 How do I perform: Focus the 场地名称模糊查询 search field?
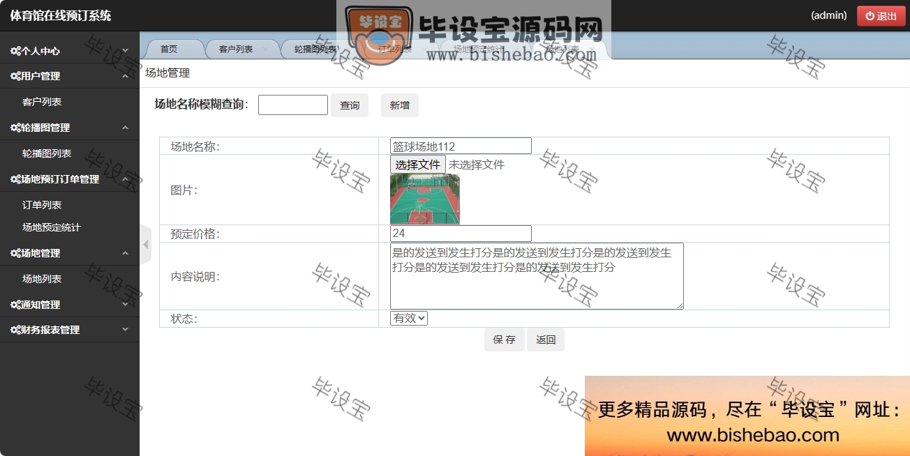point(293,105)
